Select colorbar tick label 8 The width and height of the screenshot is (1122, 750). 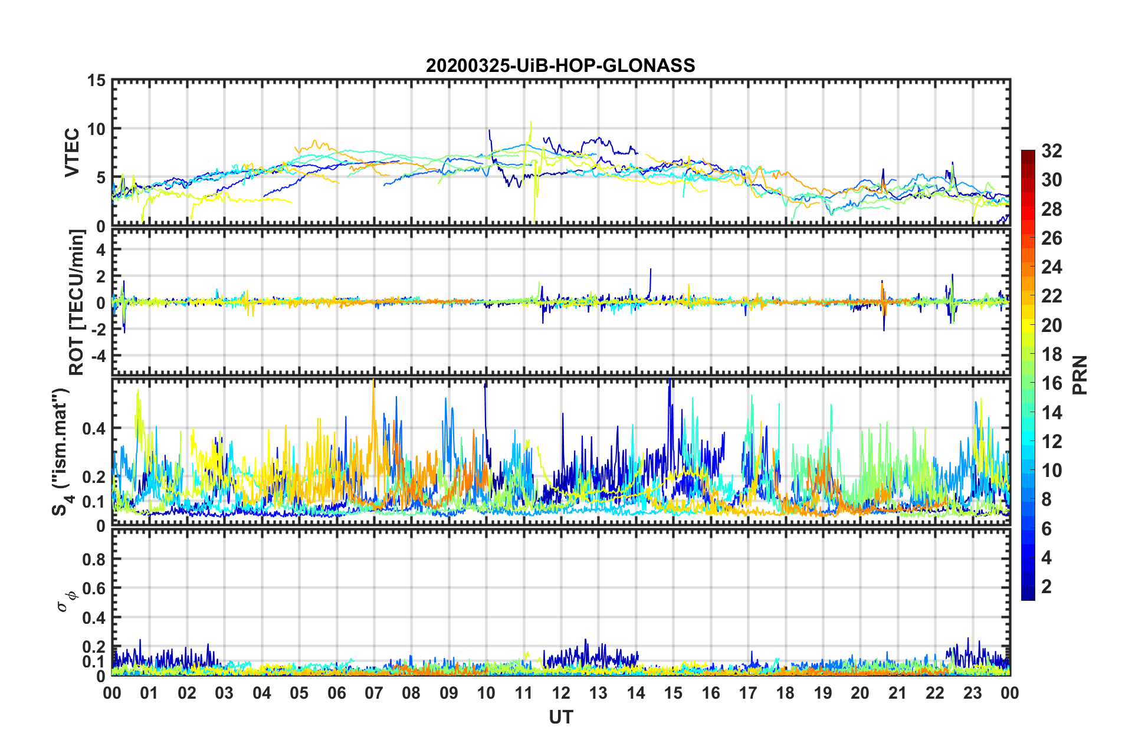point(1046,499)
